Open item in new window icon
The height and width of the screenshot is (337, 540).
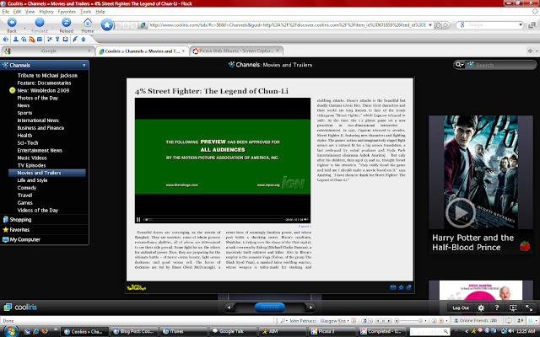tap(408, 287)
